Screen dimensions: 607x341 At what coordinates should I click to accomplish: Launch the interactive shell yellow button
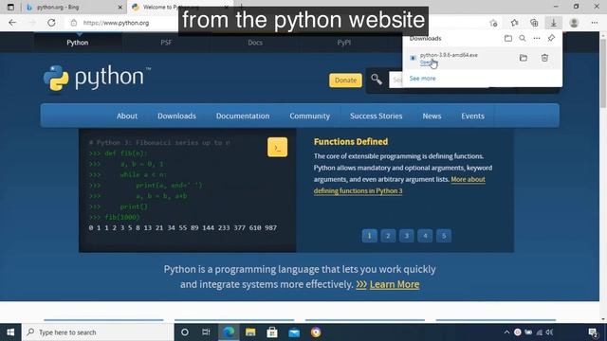[x=277, y=148]
